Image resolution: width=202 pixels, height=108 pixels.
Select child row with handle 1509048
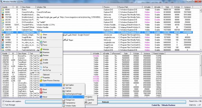pos(83,56)
